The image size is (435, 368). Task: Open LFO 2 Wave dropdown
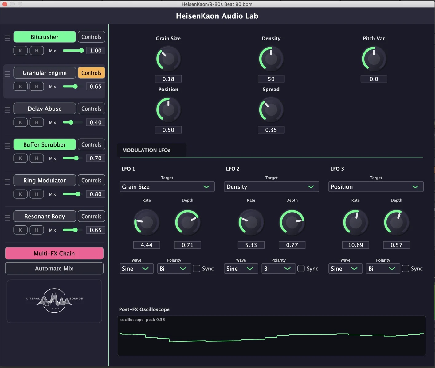(241, 269)
